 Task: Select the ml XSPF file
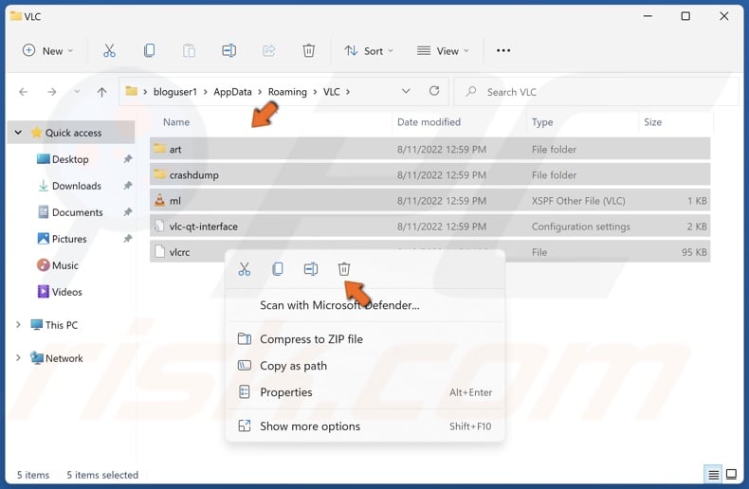(429, 201)
